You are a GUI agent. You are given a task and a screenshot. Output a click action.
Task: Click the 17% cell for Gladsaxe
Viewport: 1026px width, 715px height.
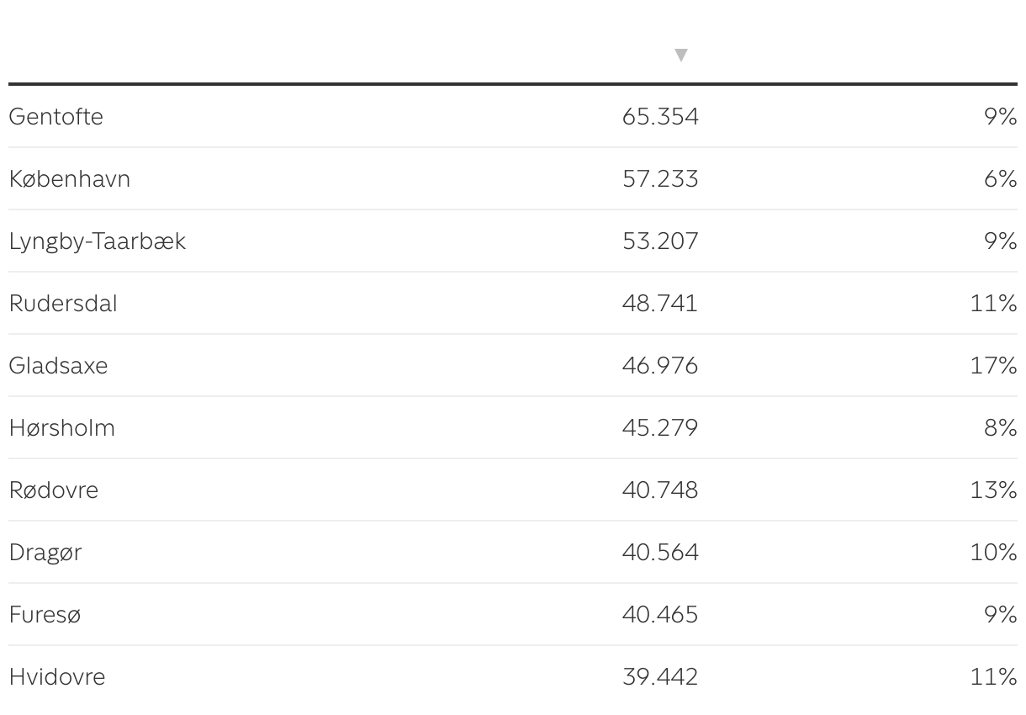(x=993, y=365)
